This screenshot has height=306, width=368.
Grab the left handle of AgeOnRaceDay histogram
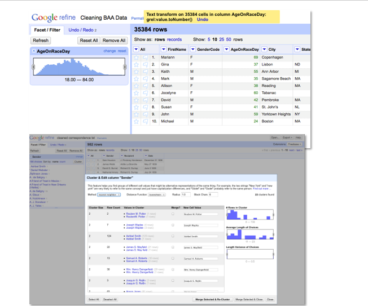click(33, 67)
